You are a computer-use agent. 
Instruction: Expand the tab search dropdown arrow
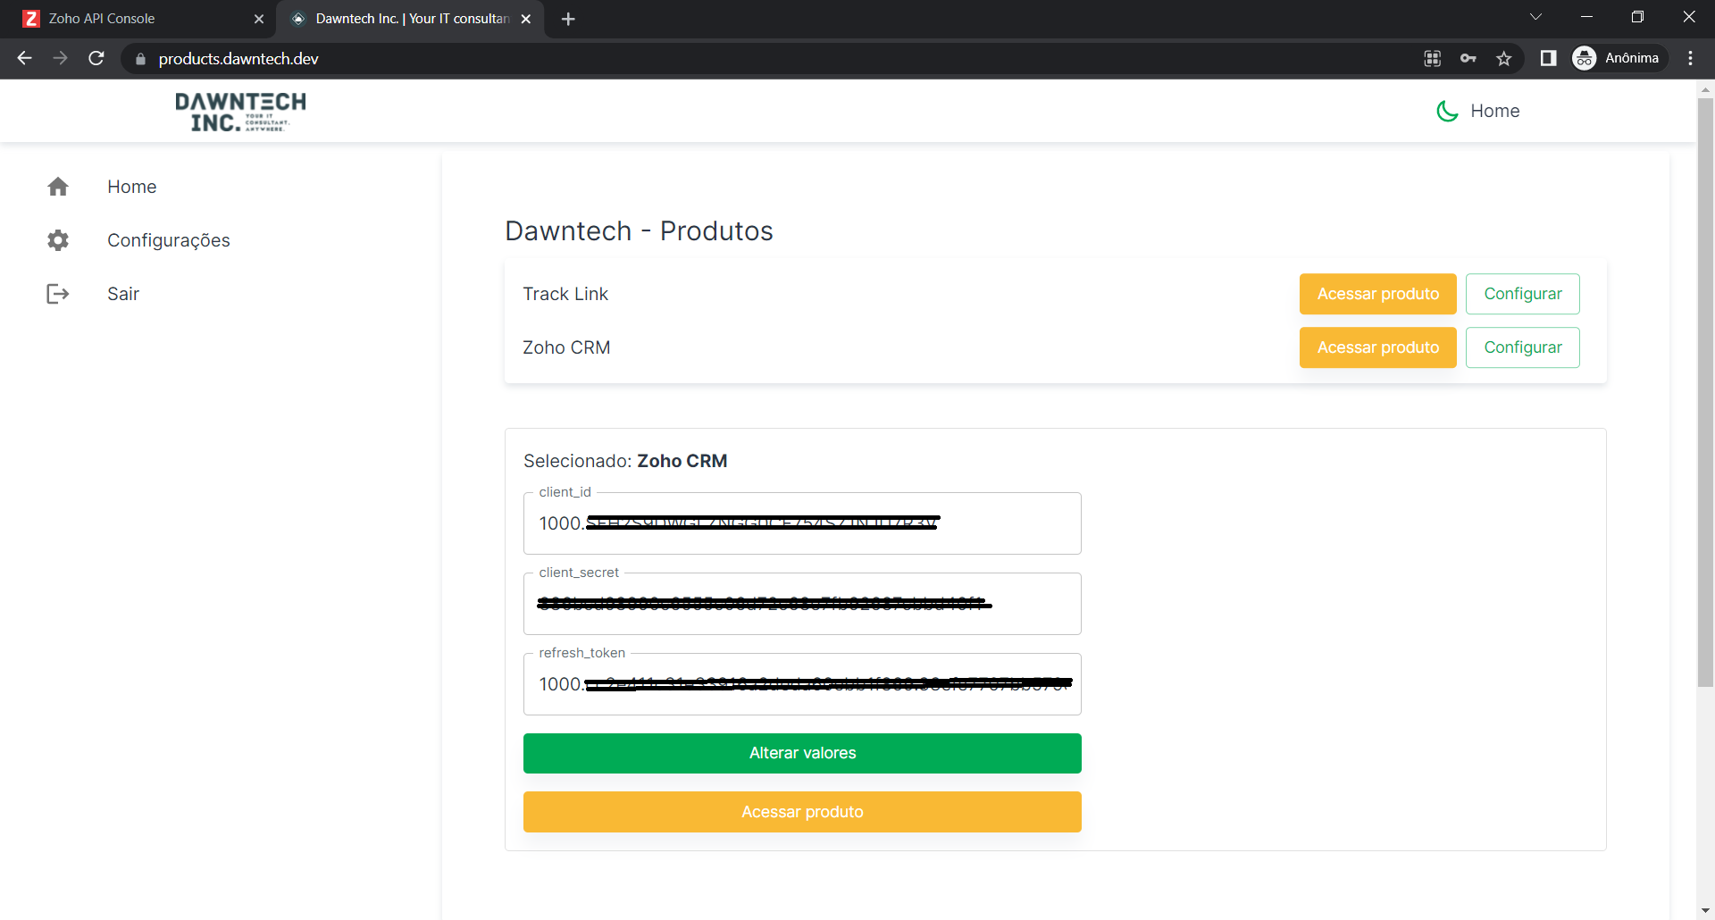[1535, 17]
